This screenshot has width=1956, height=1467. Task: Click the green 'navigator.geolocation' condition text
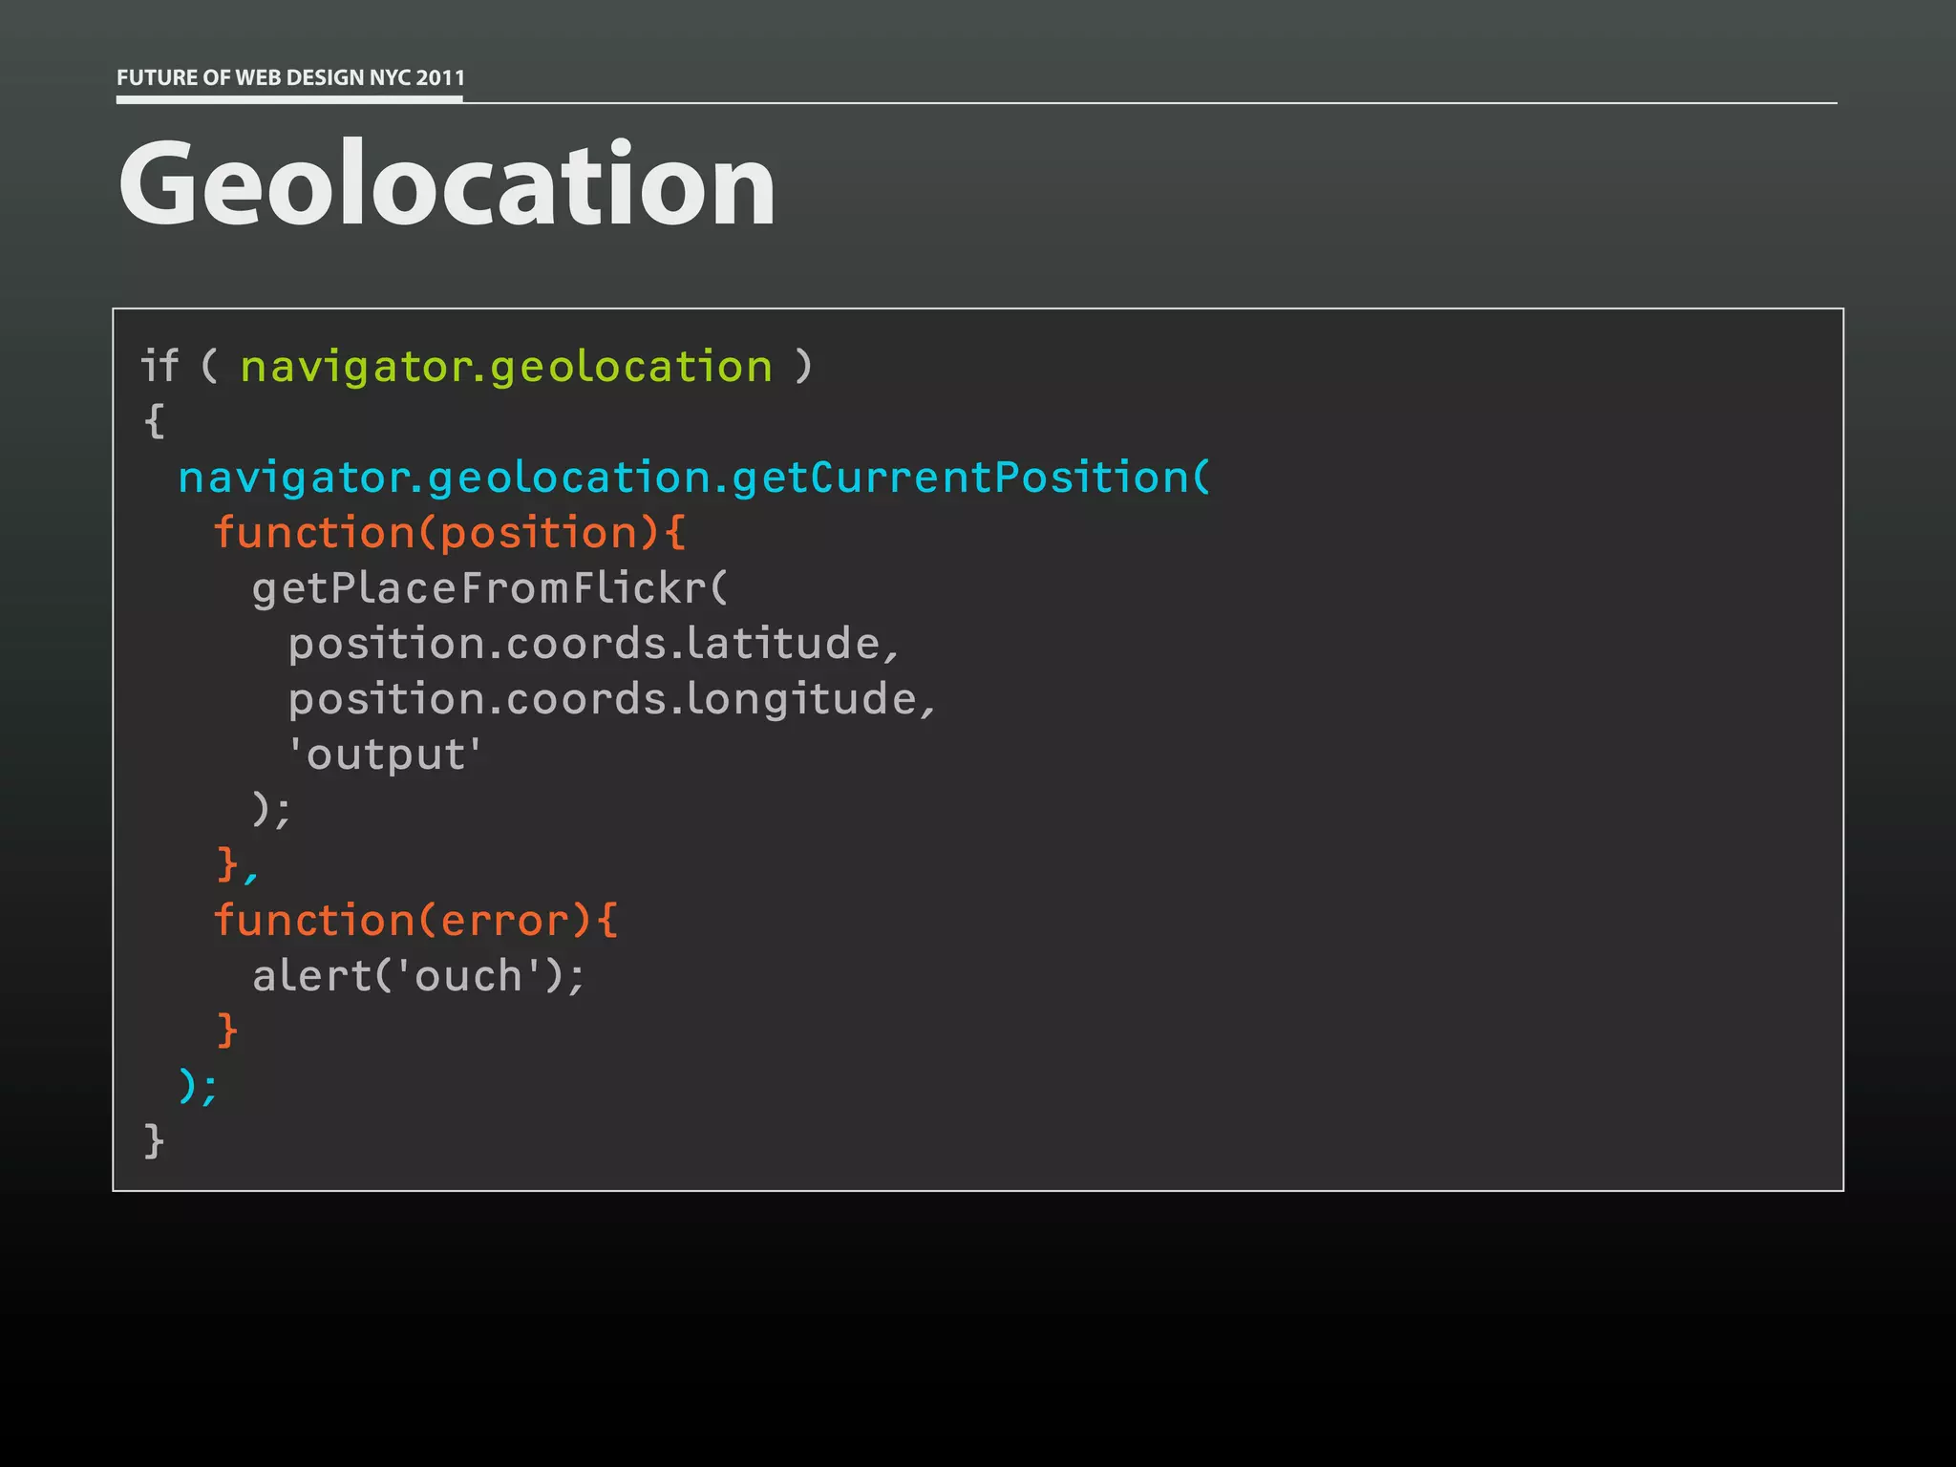506,367
